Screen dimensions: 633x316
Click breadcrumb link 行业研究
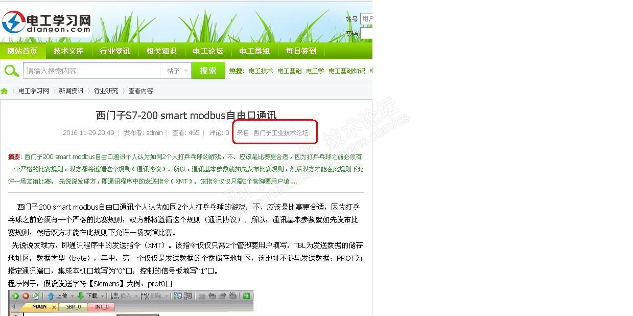(106, 91)
